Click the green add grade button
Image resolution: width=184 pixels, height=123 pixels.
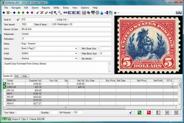[140, 113]
